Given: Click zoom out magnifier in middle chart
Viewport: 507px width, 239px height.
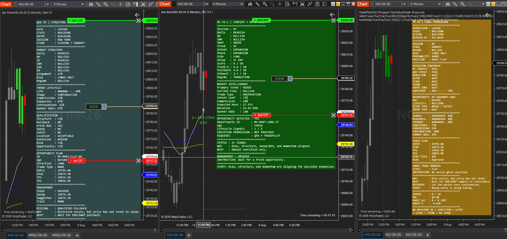Looking at the screenshot, I should click(272, 4).
